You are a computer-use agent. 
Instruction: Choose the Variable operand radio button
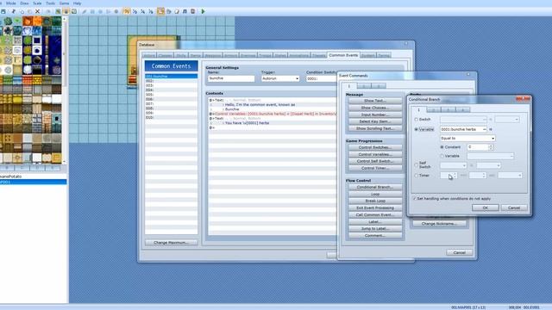point(442,156)
